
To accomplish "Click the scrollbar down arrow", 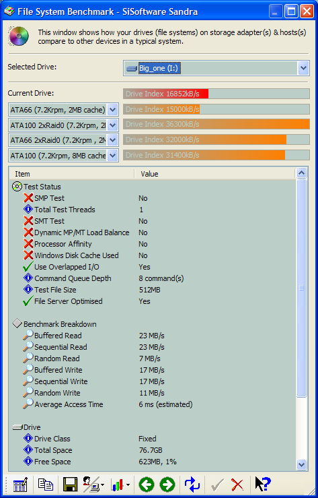I will coord(302,465).
